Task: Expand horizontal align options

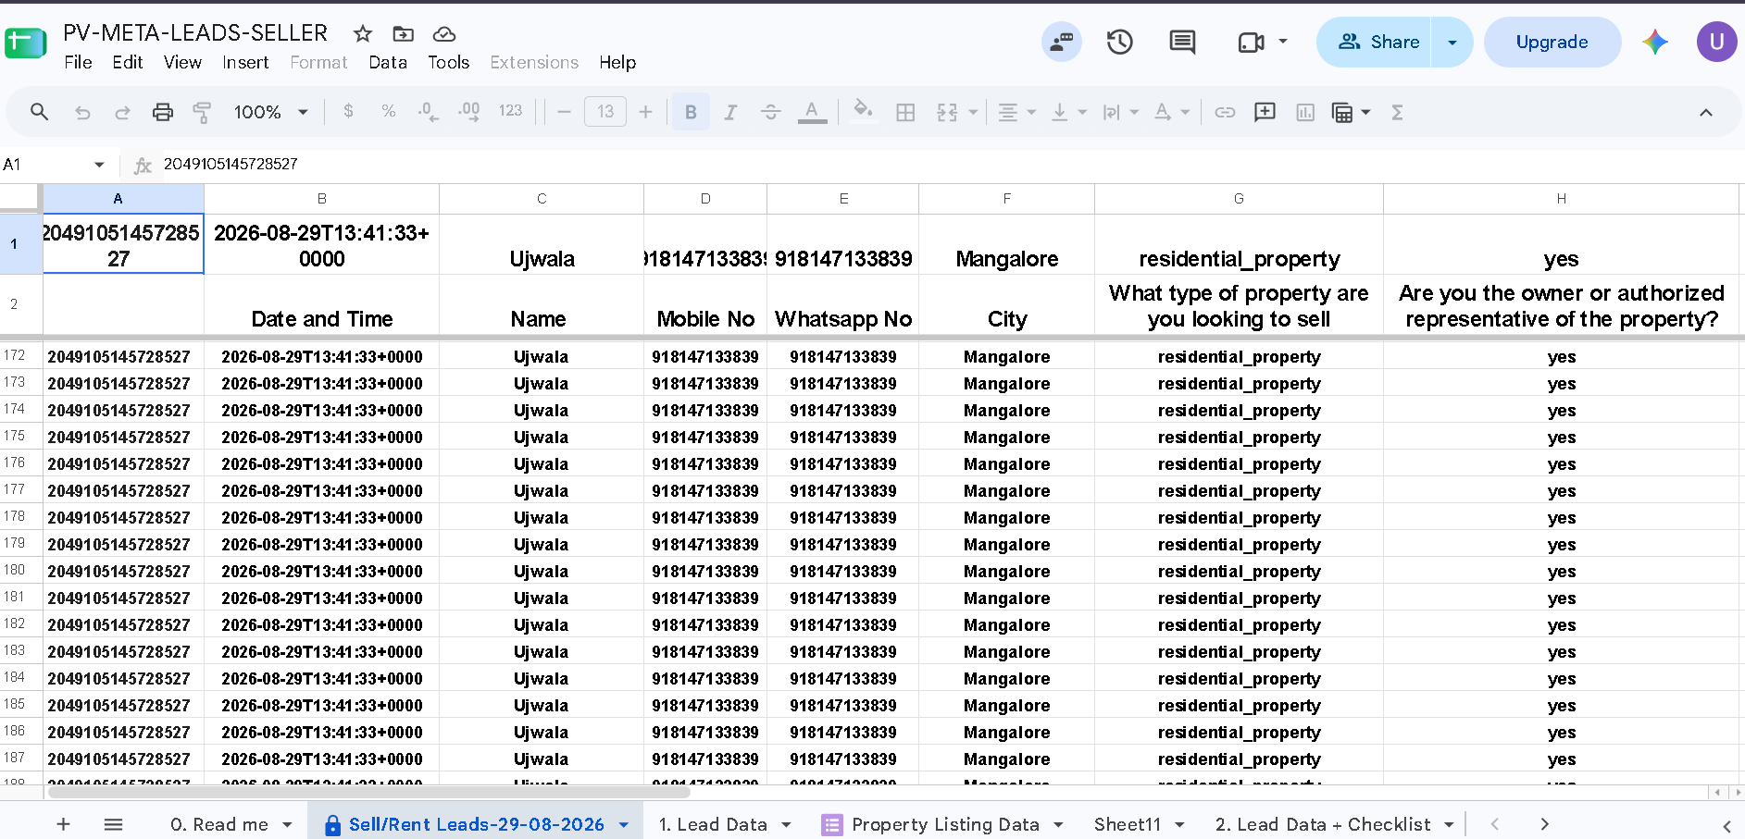Action: (x=1031, y=112)
